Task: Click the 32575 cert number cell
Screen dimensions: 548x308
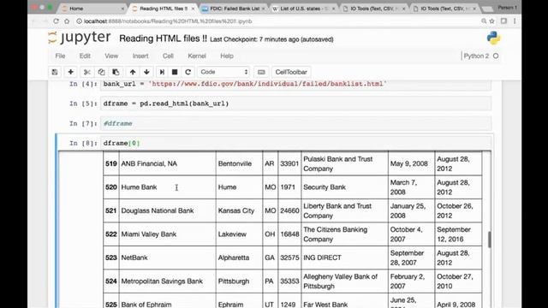Action: (289, 258)
